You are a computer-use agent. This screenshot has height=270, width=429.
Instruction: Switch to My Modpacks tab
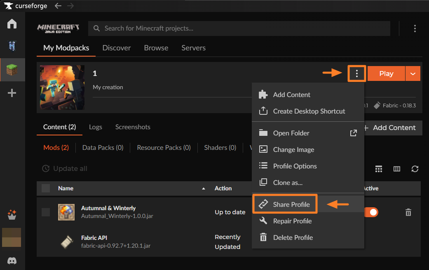(x=66, y=48)
